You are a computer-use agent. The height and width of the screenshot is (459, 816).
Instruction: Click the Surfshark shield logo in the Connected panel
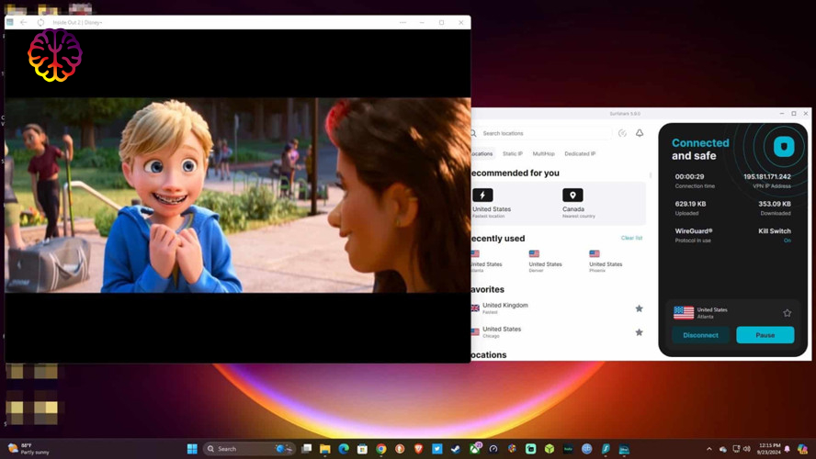[783, 147]
